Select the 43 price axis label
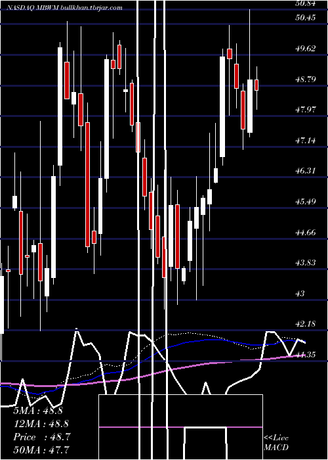This screenshot has height=460, width=328. pos(300,293)
